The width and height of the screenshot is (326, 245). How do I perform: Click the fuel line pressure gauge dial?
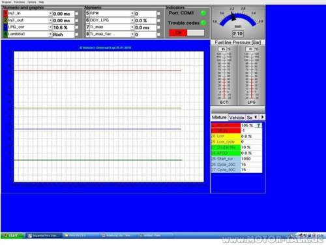click(x=238, y=22)
